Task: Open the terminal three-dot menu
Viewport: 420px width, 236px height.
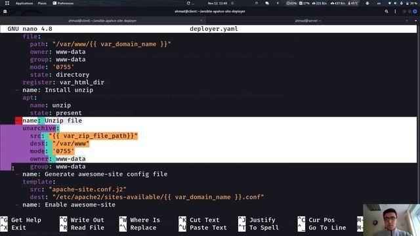Action: pos(395,12)
